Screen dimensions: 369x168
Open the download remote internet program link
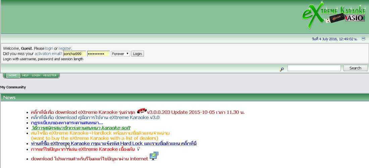(x=90, y=159)
